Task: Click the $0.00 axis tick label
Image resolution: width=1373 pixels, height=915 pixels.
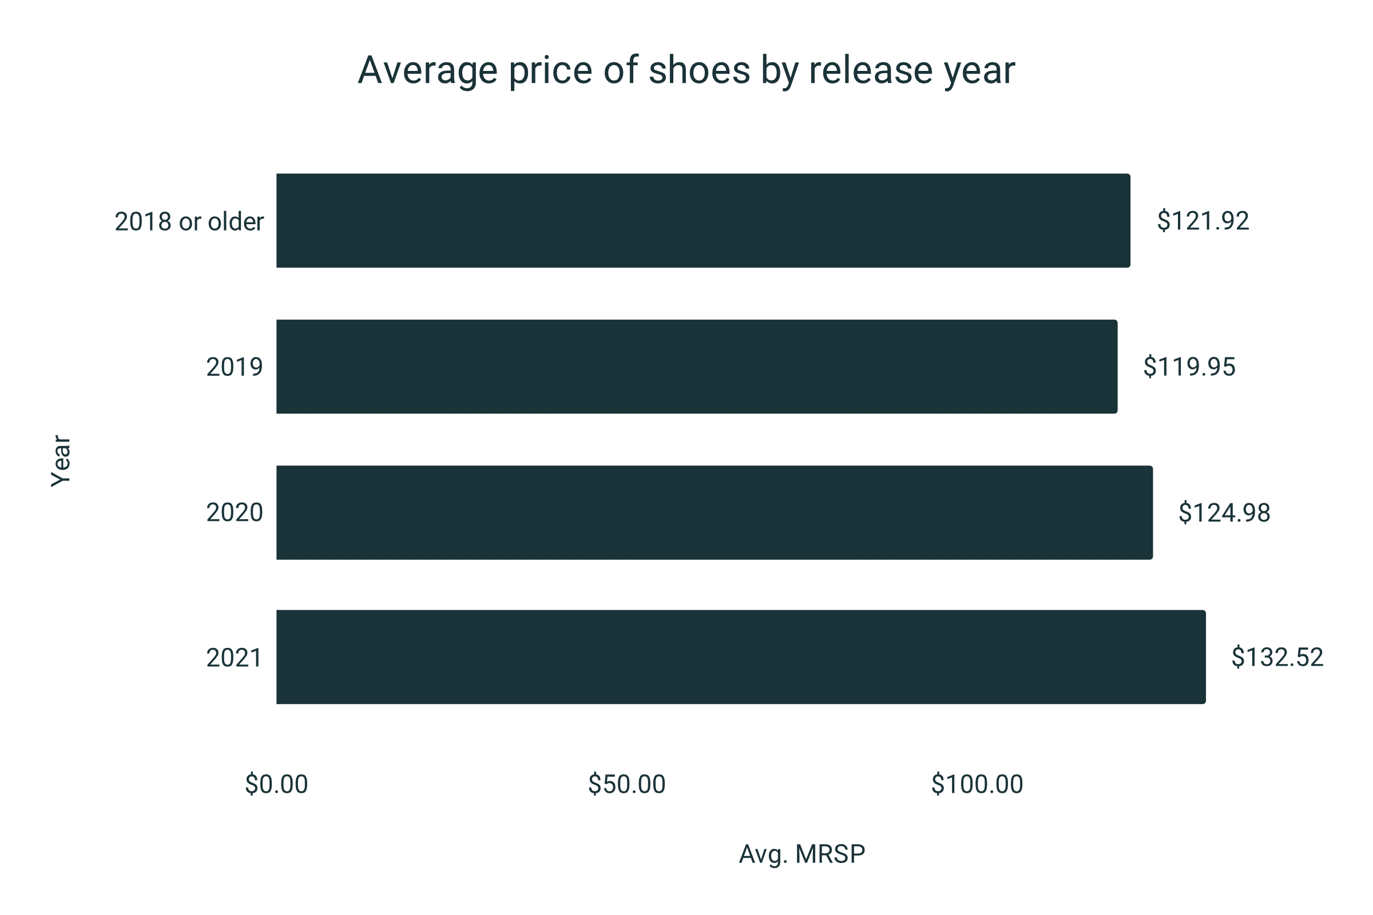Action: [276, 784]
